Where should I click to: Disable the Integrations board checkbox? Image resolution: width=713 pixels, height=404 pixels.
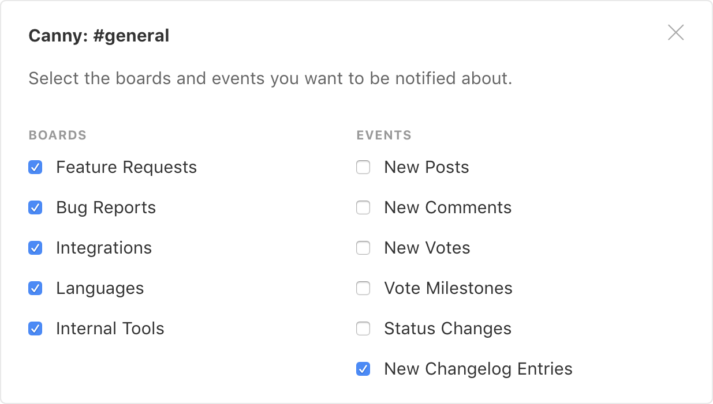(35, 248)
